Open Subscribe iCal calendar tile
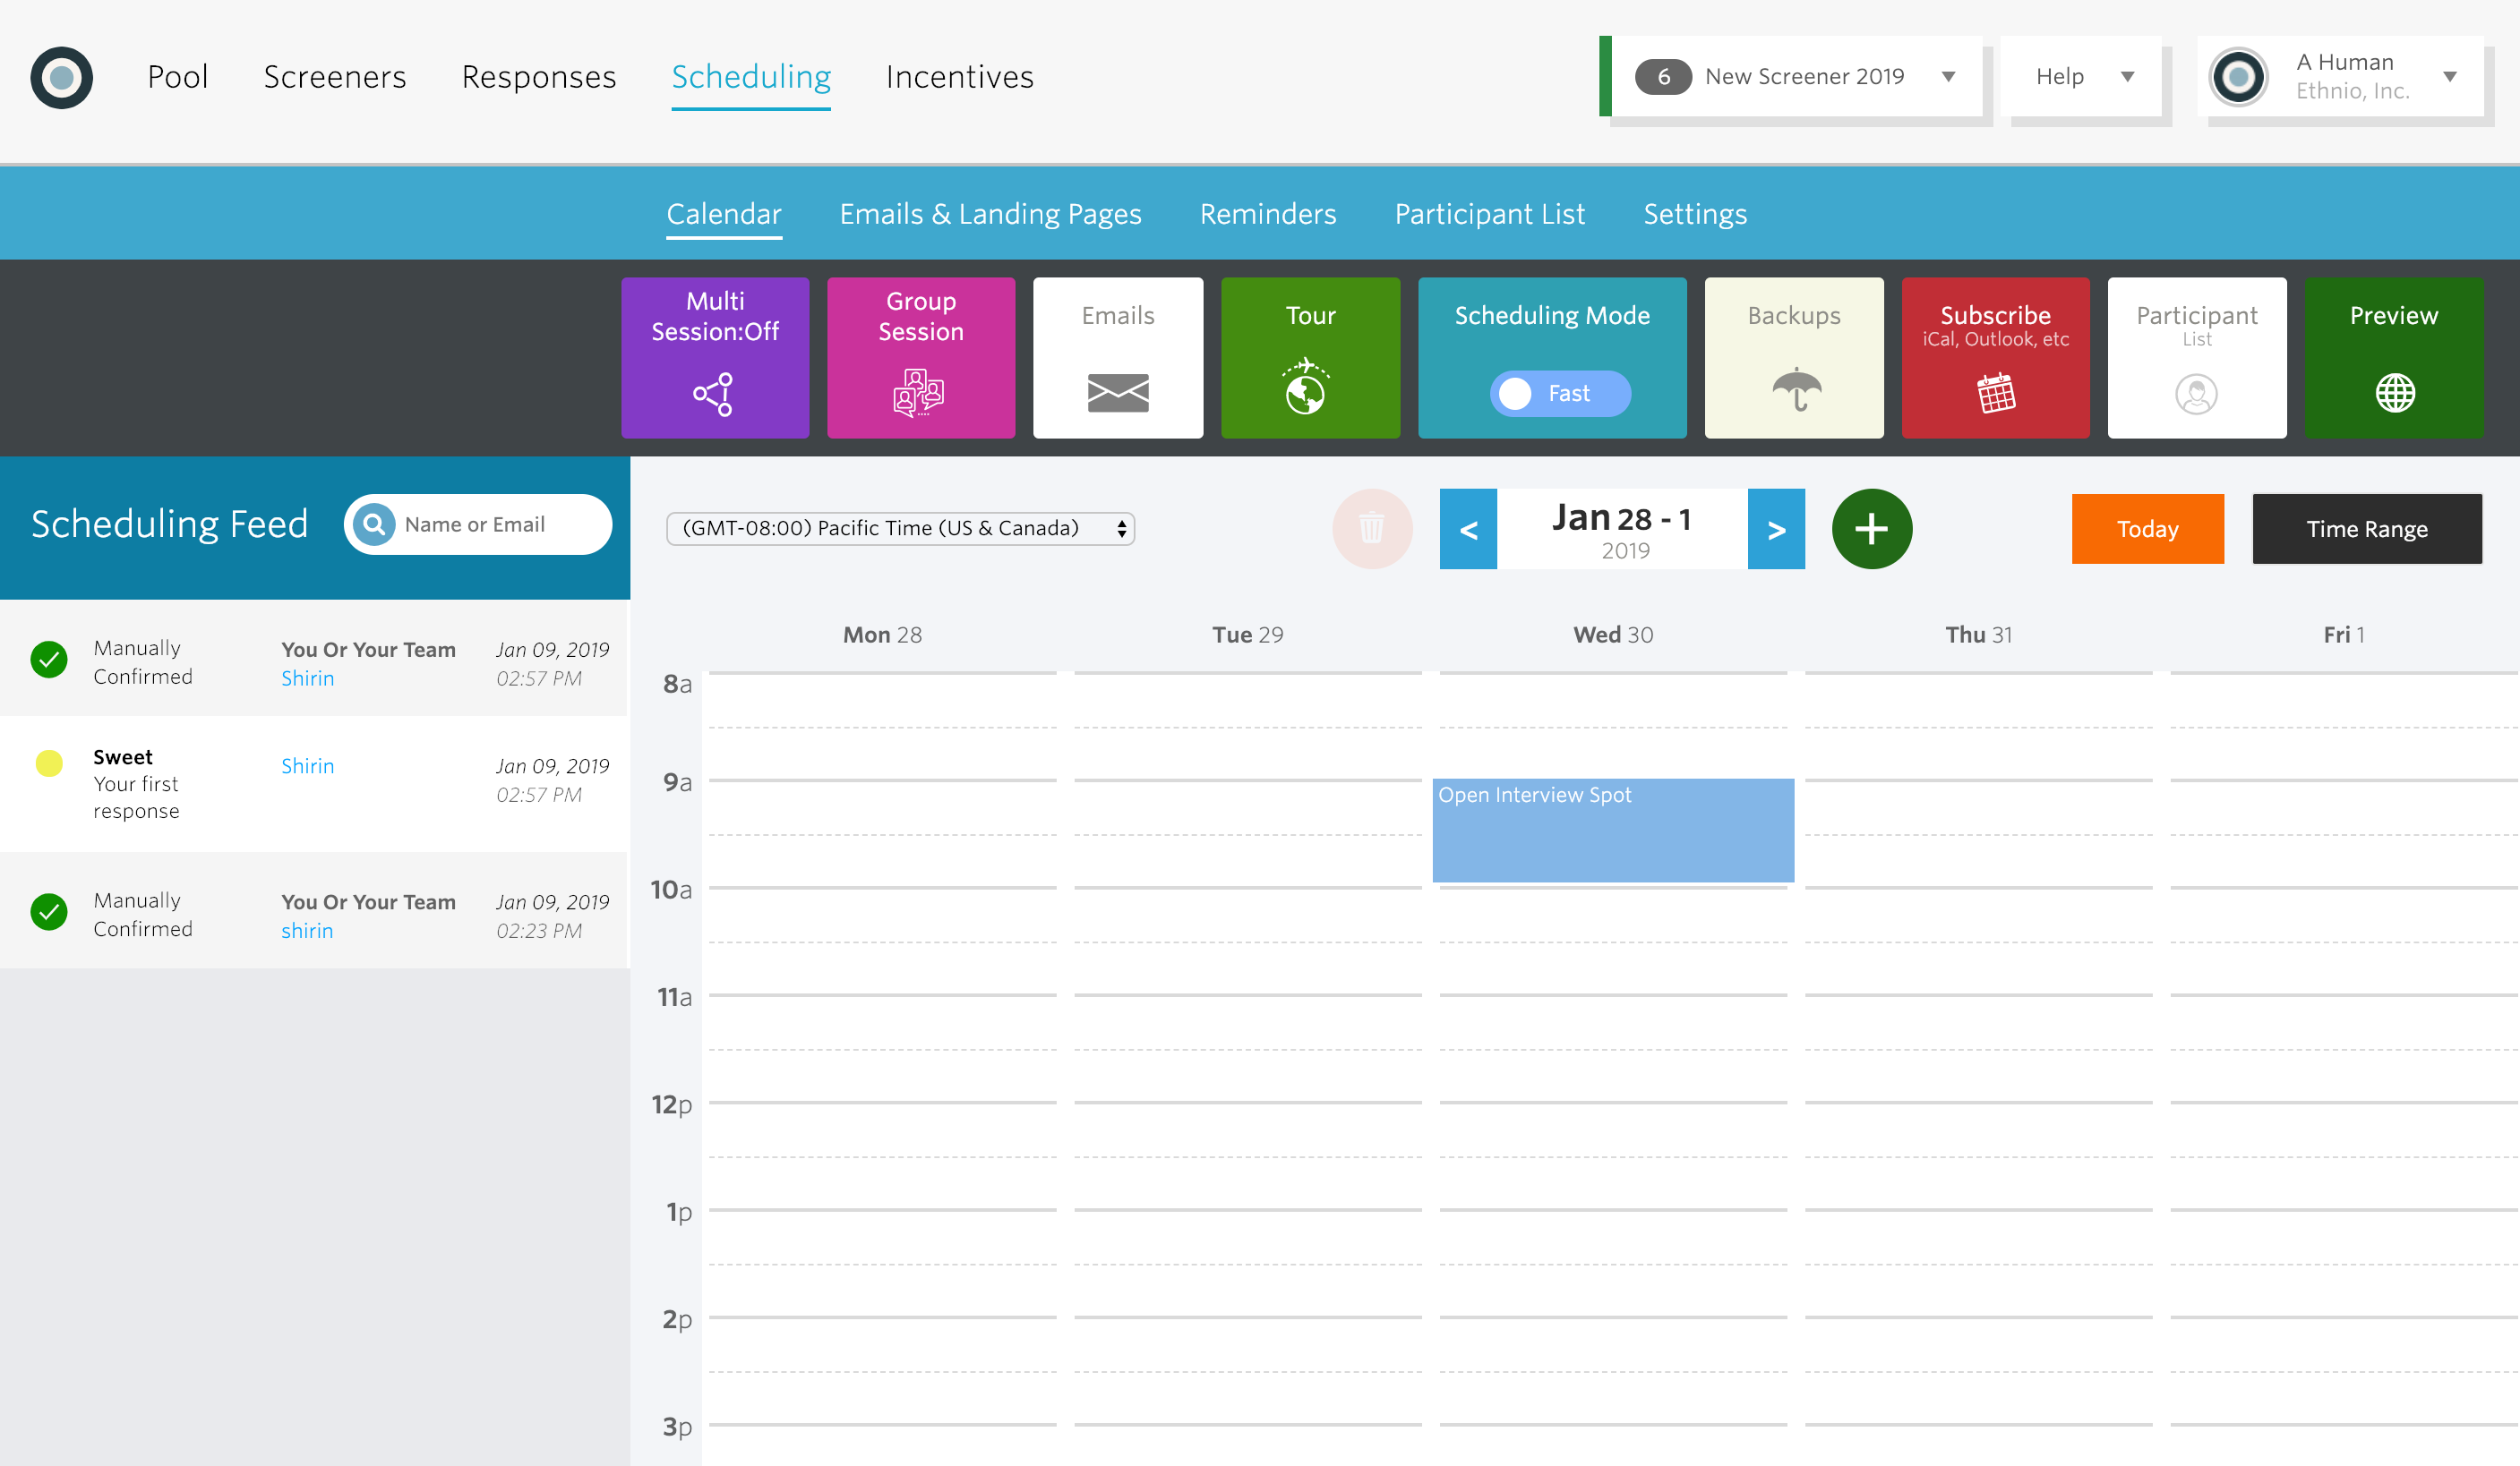This screenshot has height=1466, width=2520. [x=1995, y=357]
